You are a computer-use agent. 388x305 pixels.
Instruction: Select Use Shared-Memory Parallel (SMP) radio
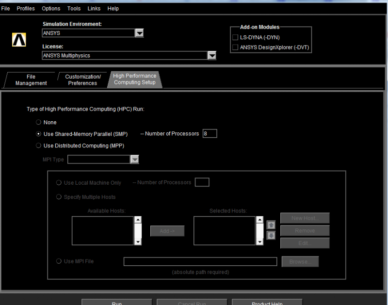38,134
